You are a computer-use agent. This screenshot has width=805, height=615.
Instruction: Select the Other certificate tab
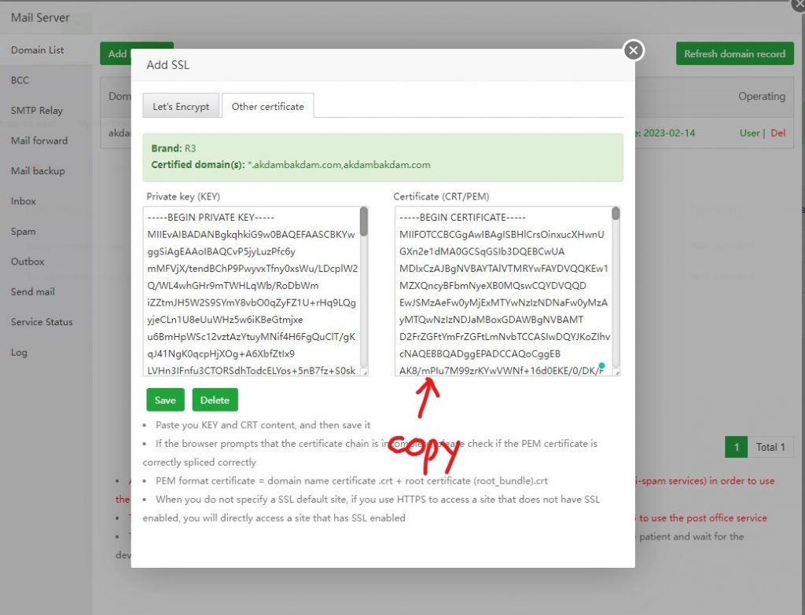(x=267, y=107)
